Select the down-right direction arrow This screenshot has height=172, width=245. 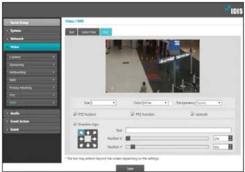94,145
